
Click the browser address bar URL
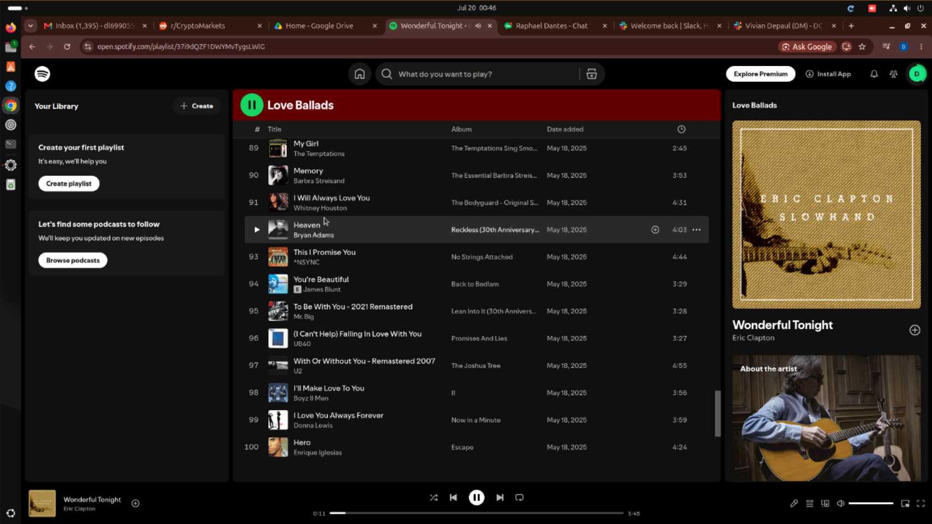[x=181, y=47]
